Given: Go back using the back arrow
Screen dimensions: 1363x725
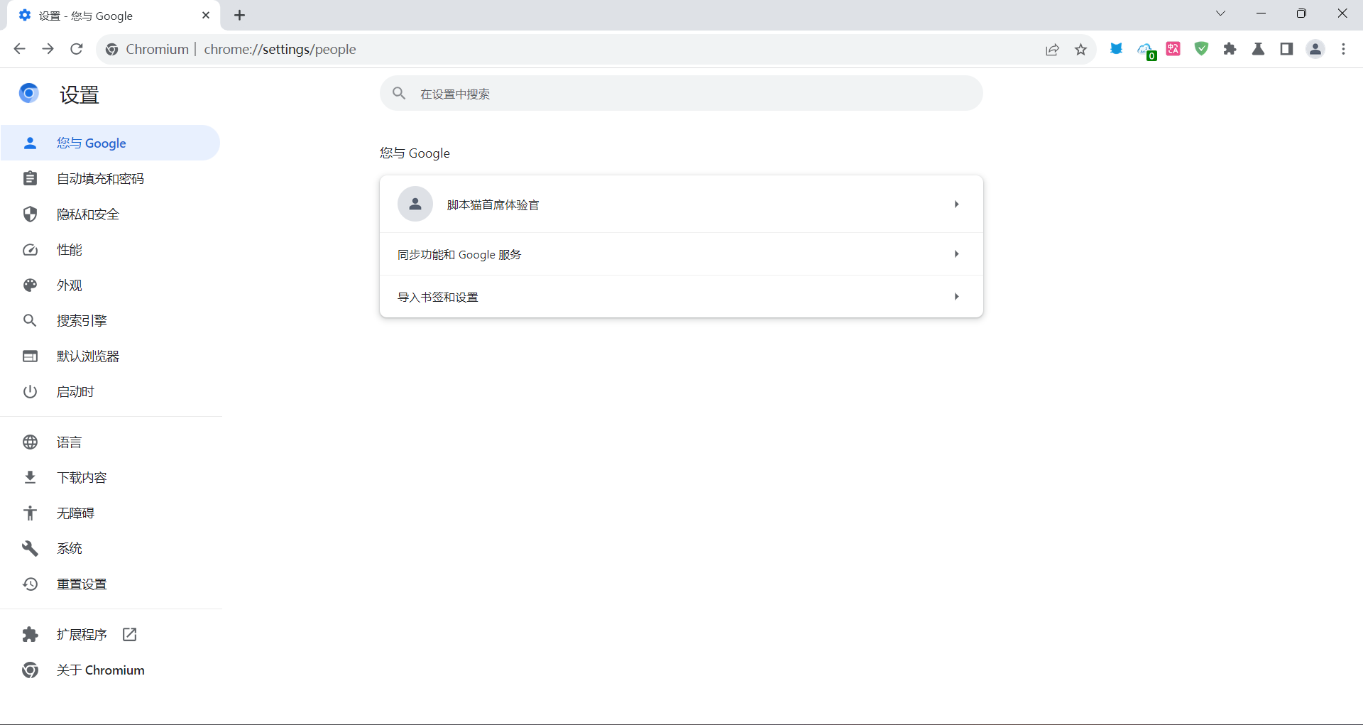Looking at the screenshot, I should click(x=20, y=49).
